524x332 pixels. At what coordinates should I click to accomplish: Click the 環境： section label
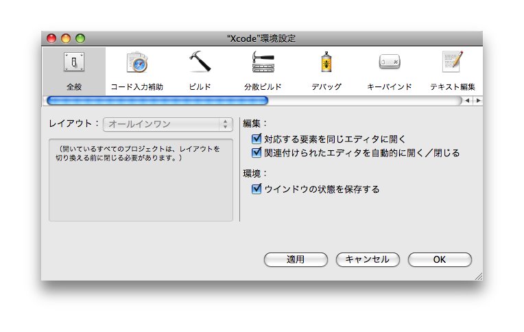pyautogui.click(x=255, y=173)
